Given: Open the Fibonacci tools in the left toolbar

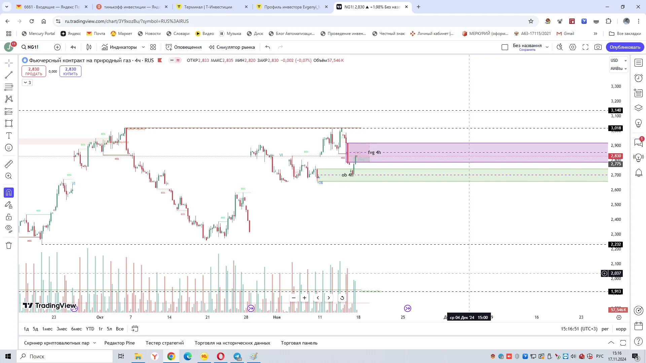Looking at the screenshot, I should [x=9, y=87].
